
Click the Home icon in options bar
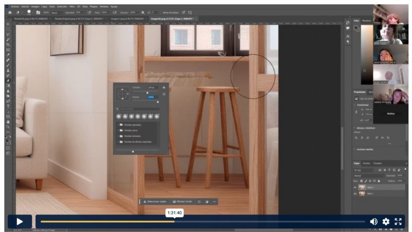tap(9, 11)
